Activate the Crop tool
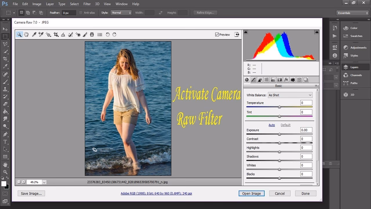Image resolution: width=371 pixels, height=209 pixels. click(x=56, y=34)
